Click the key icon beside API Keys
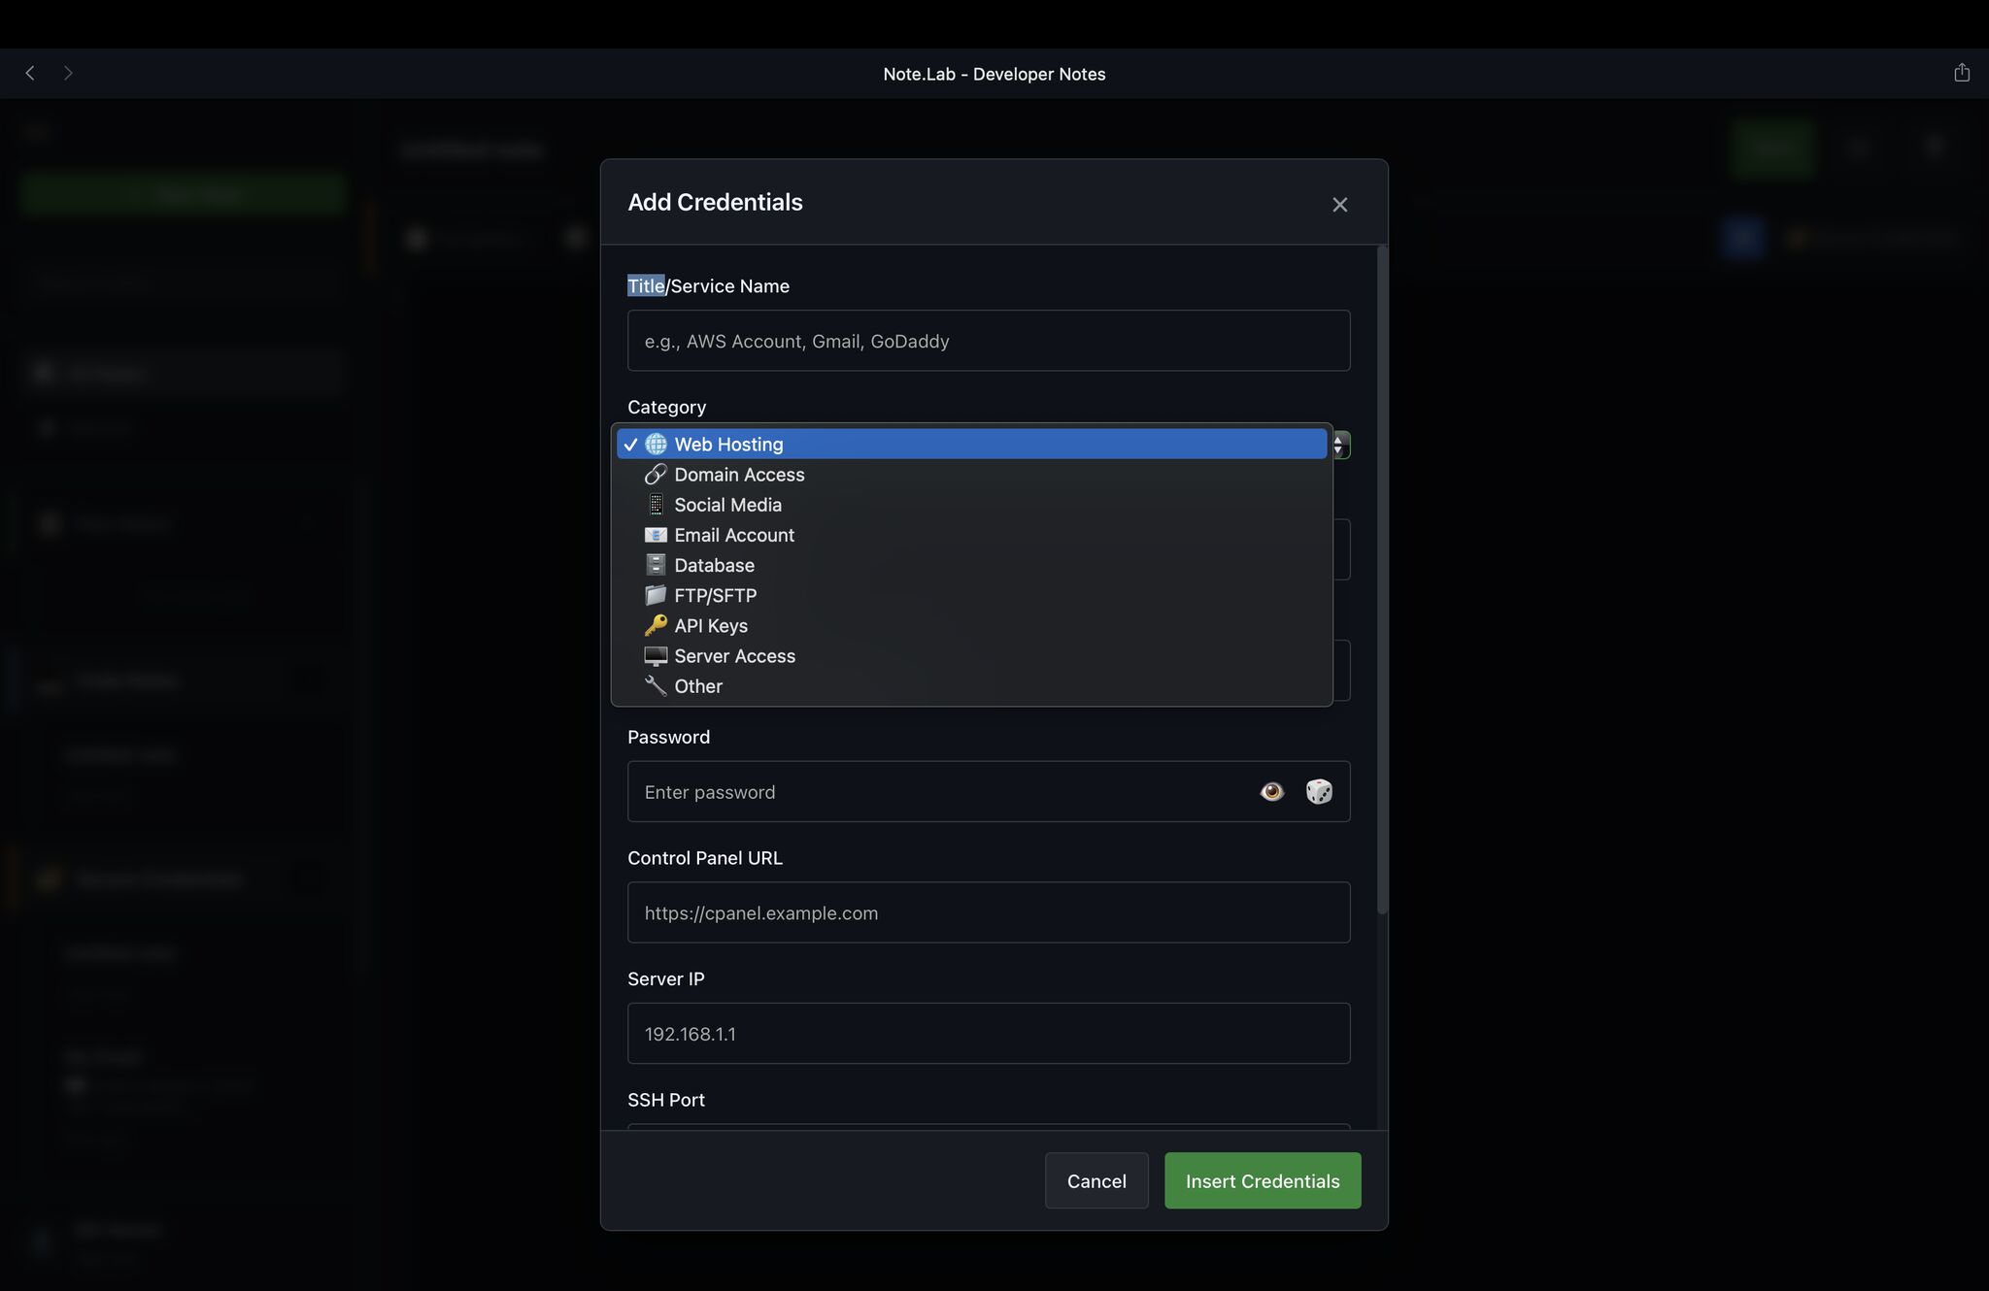The width and height of the screenshot is (1989, 1291). (656, 625)
